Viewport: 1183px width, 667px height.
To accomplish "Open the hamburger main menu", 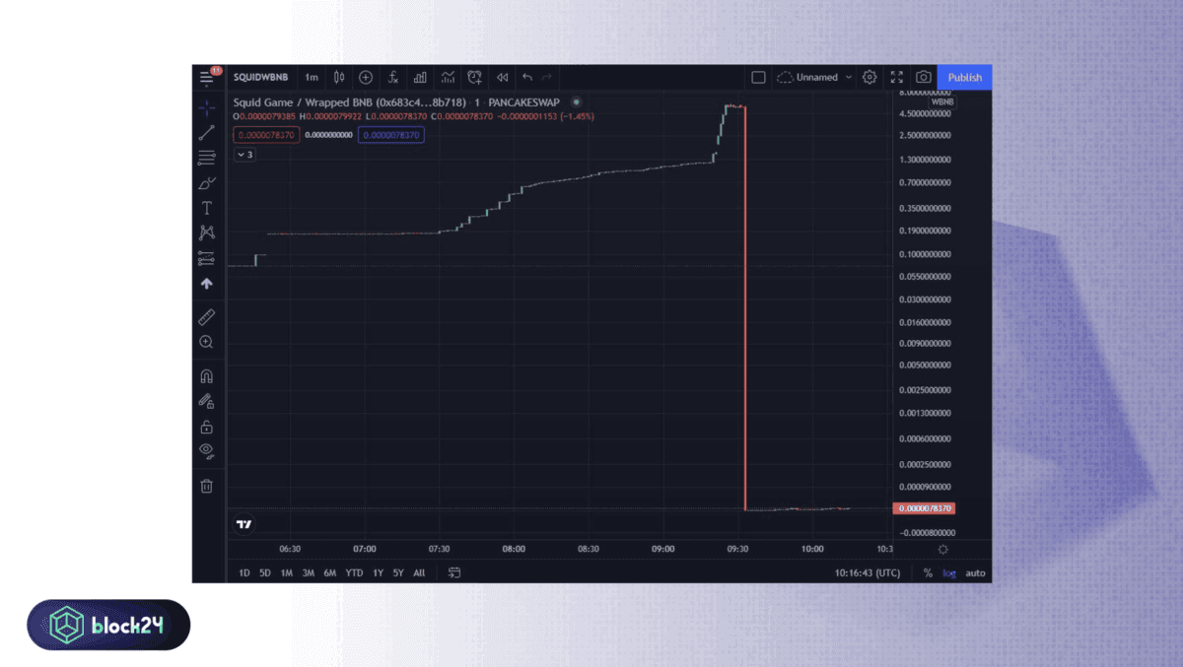I will 207,77.
